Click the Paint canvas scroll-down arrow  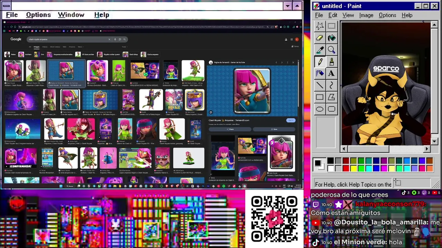pyautogui.click(x=434, y=141)
